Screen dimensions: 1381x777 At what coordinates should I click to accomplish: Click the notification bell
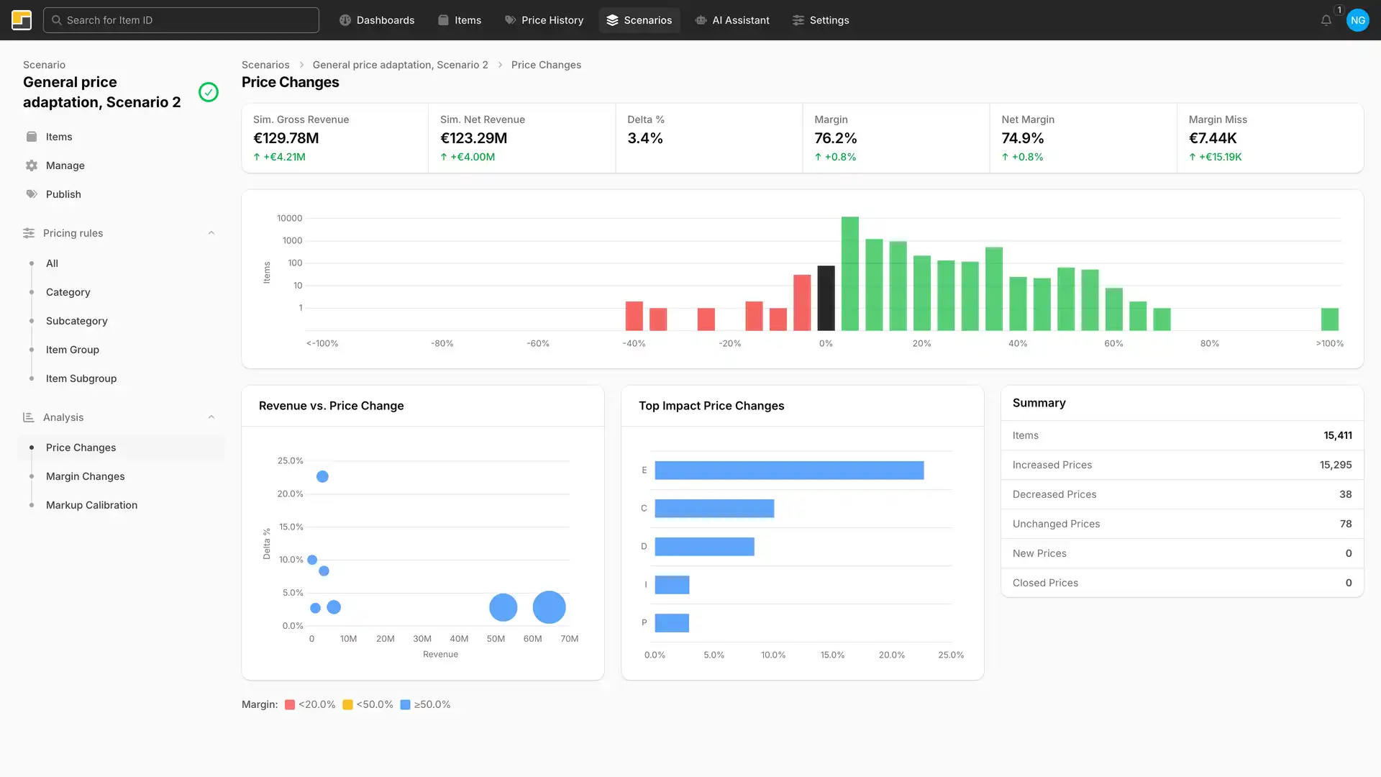[1326, 19]
